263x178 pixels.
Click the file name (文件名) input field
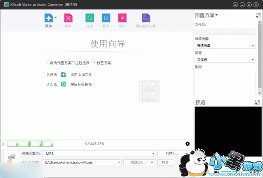point(225,32)
